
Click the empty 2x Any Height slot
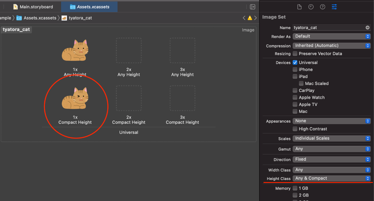point(129,51)
